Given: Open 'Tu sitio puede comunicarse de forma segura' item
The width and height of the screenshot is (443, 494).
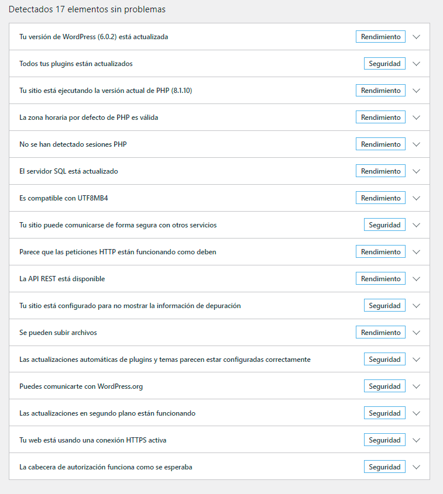Looking at the screenshot, I should pyautogui.click(x=118, y=225).
